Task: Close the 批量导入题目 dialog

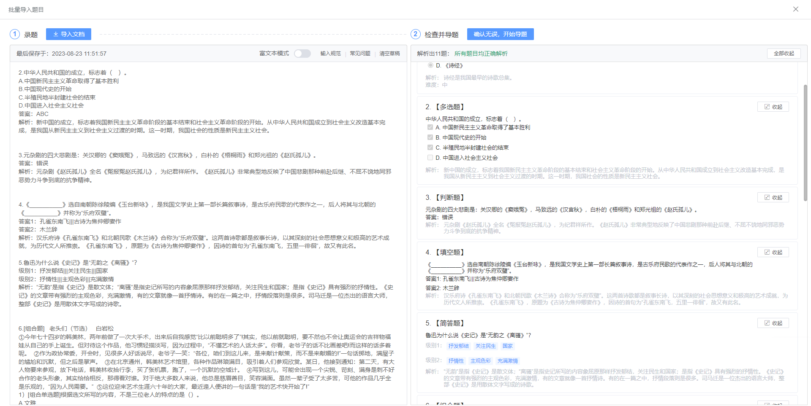Action: pos(796,9)
